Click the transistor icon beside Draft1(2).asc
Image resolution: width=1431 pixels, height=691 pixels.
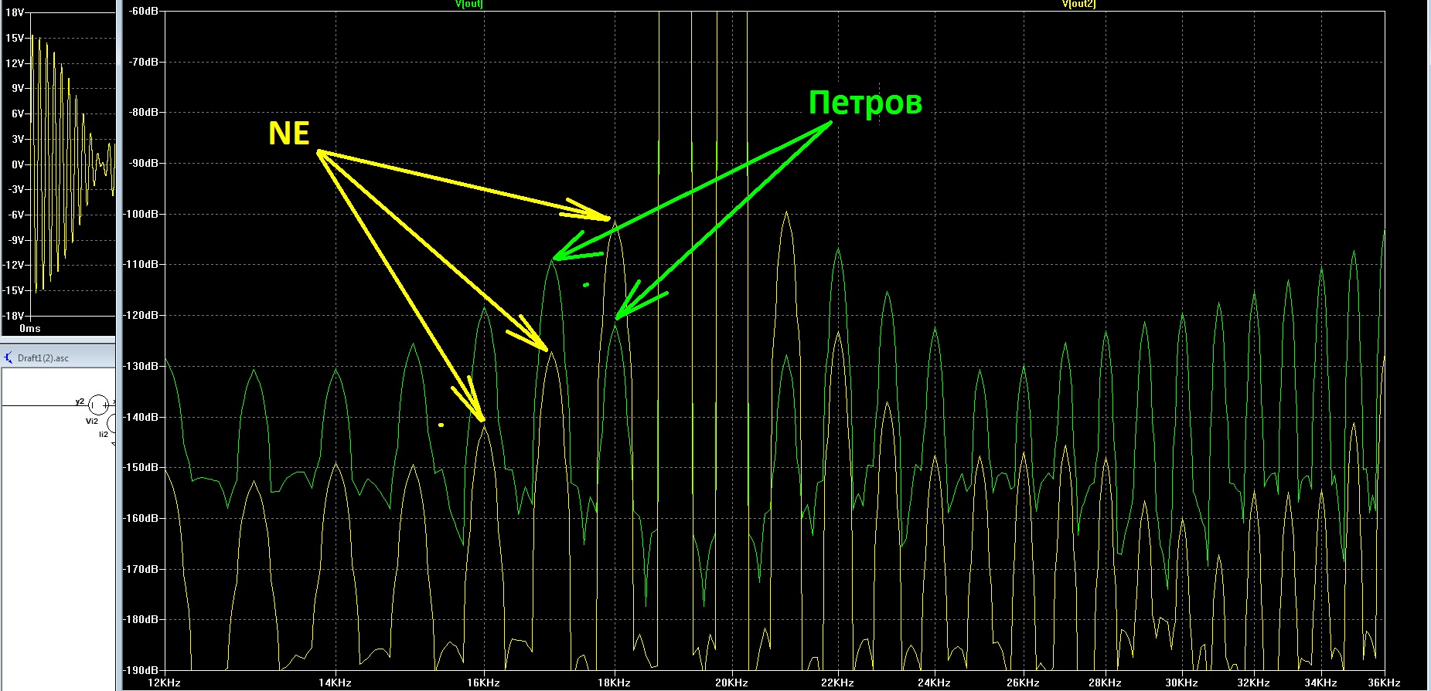tap(9, 357)
